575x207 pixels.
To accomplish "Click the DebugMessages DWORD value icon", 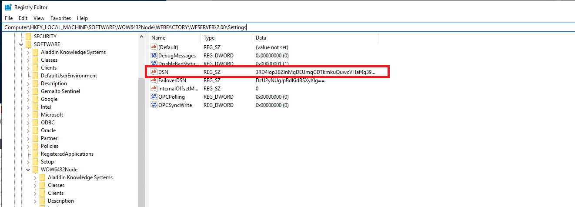I will (x=154, y=56).
